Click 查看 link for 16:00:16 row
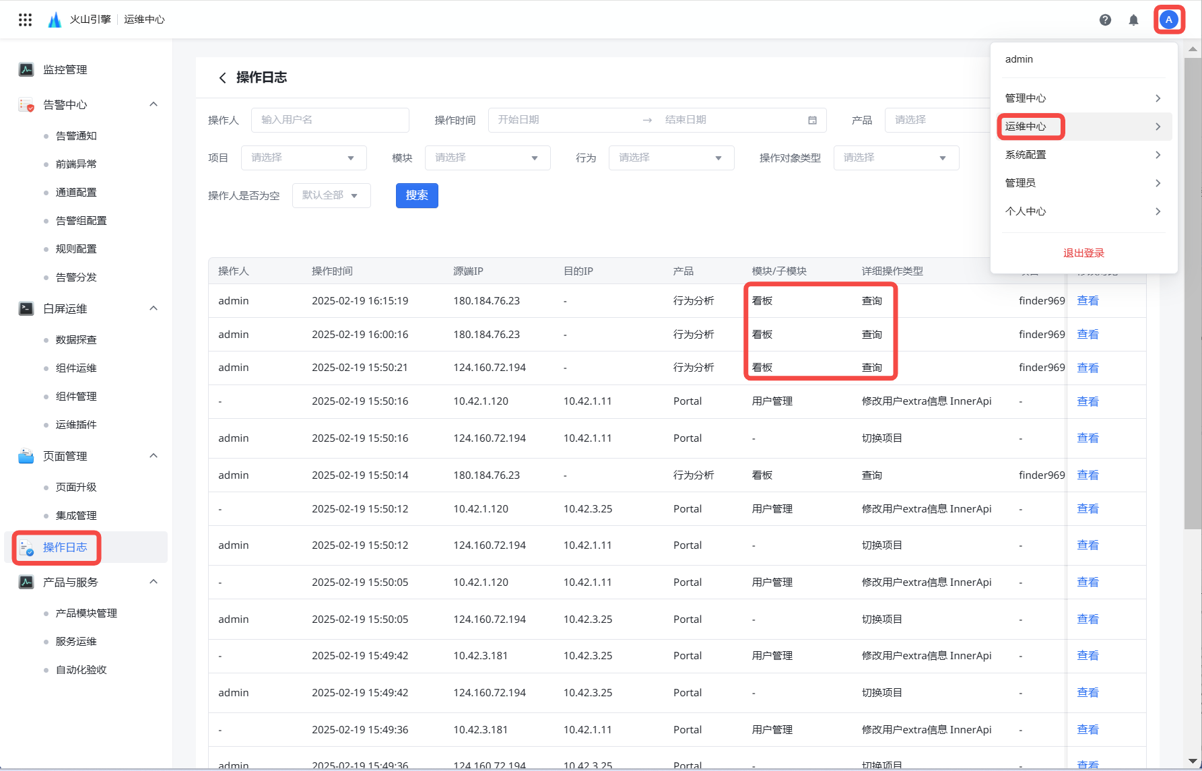The height and width of the screenshot is (771, 1202). [x=1088, y=335]
